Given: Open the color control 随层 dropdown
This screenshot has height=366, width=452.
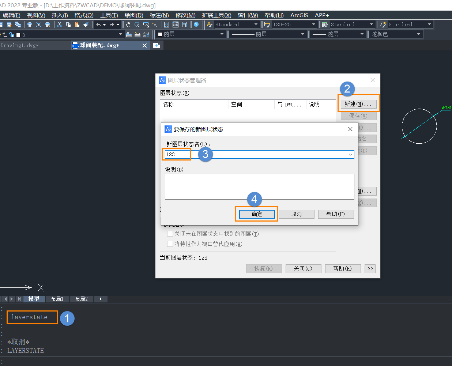Looking at the screenshot, I should click(222, 34).
